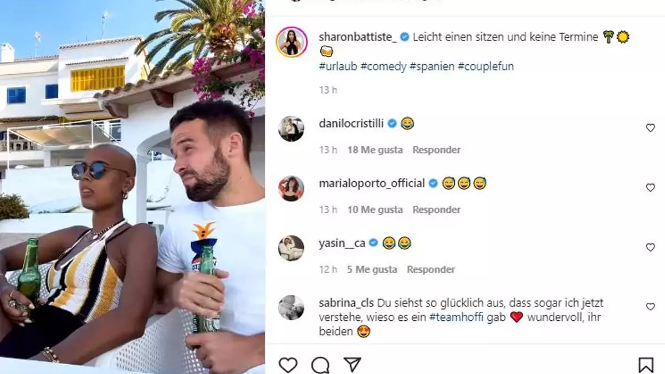View 10 Me gusta likes list
Screen dimensions: 665x374
[375, 209]
